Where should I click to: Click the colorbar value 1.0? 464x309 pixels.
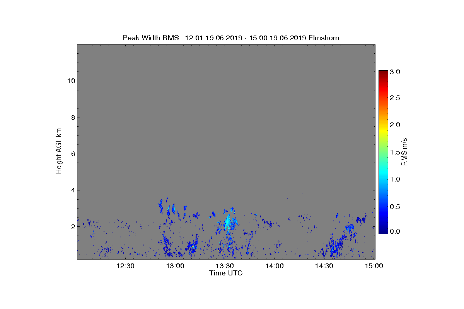coord(395,179)
